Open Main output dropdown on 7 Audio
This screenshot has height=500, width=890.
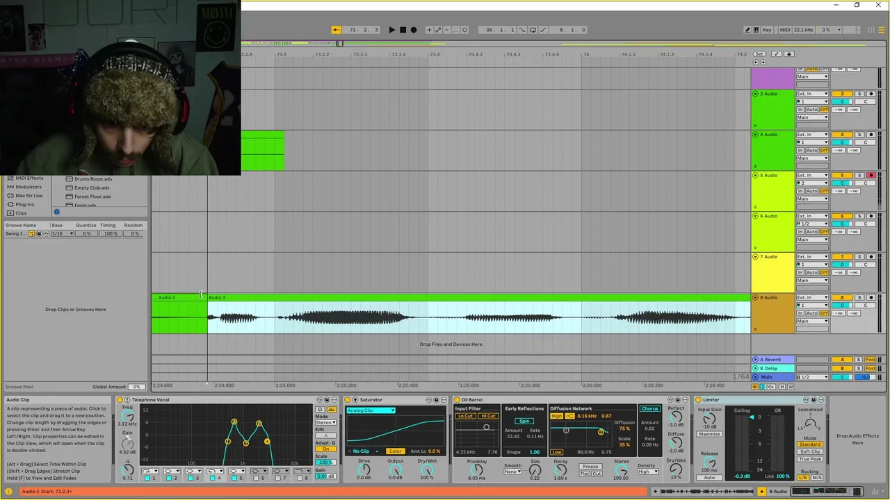(x=812, y=281)
